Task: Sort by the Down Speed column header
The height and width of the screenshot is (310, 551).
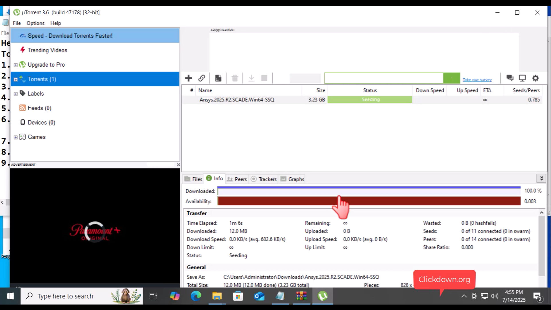Action: [x=430, y=90]
